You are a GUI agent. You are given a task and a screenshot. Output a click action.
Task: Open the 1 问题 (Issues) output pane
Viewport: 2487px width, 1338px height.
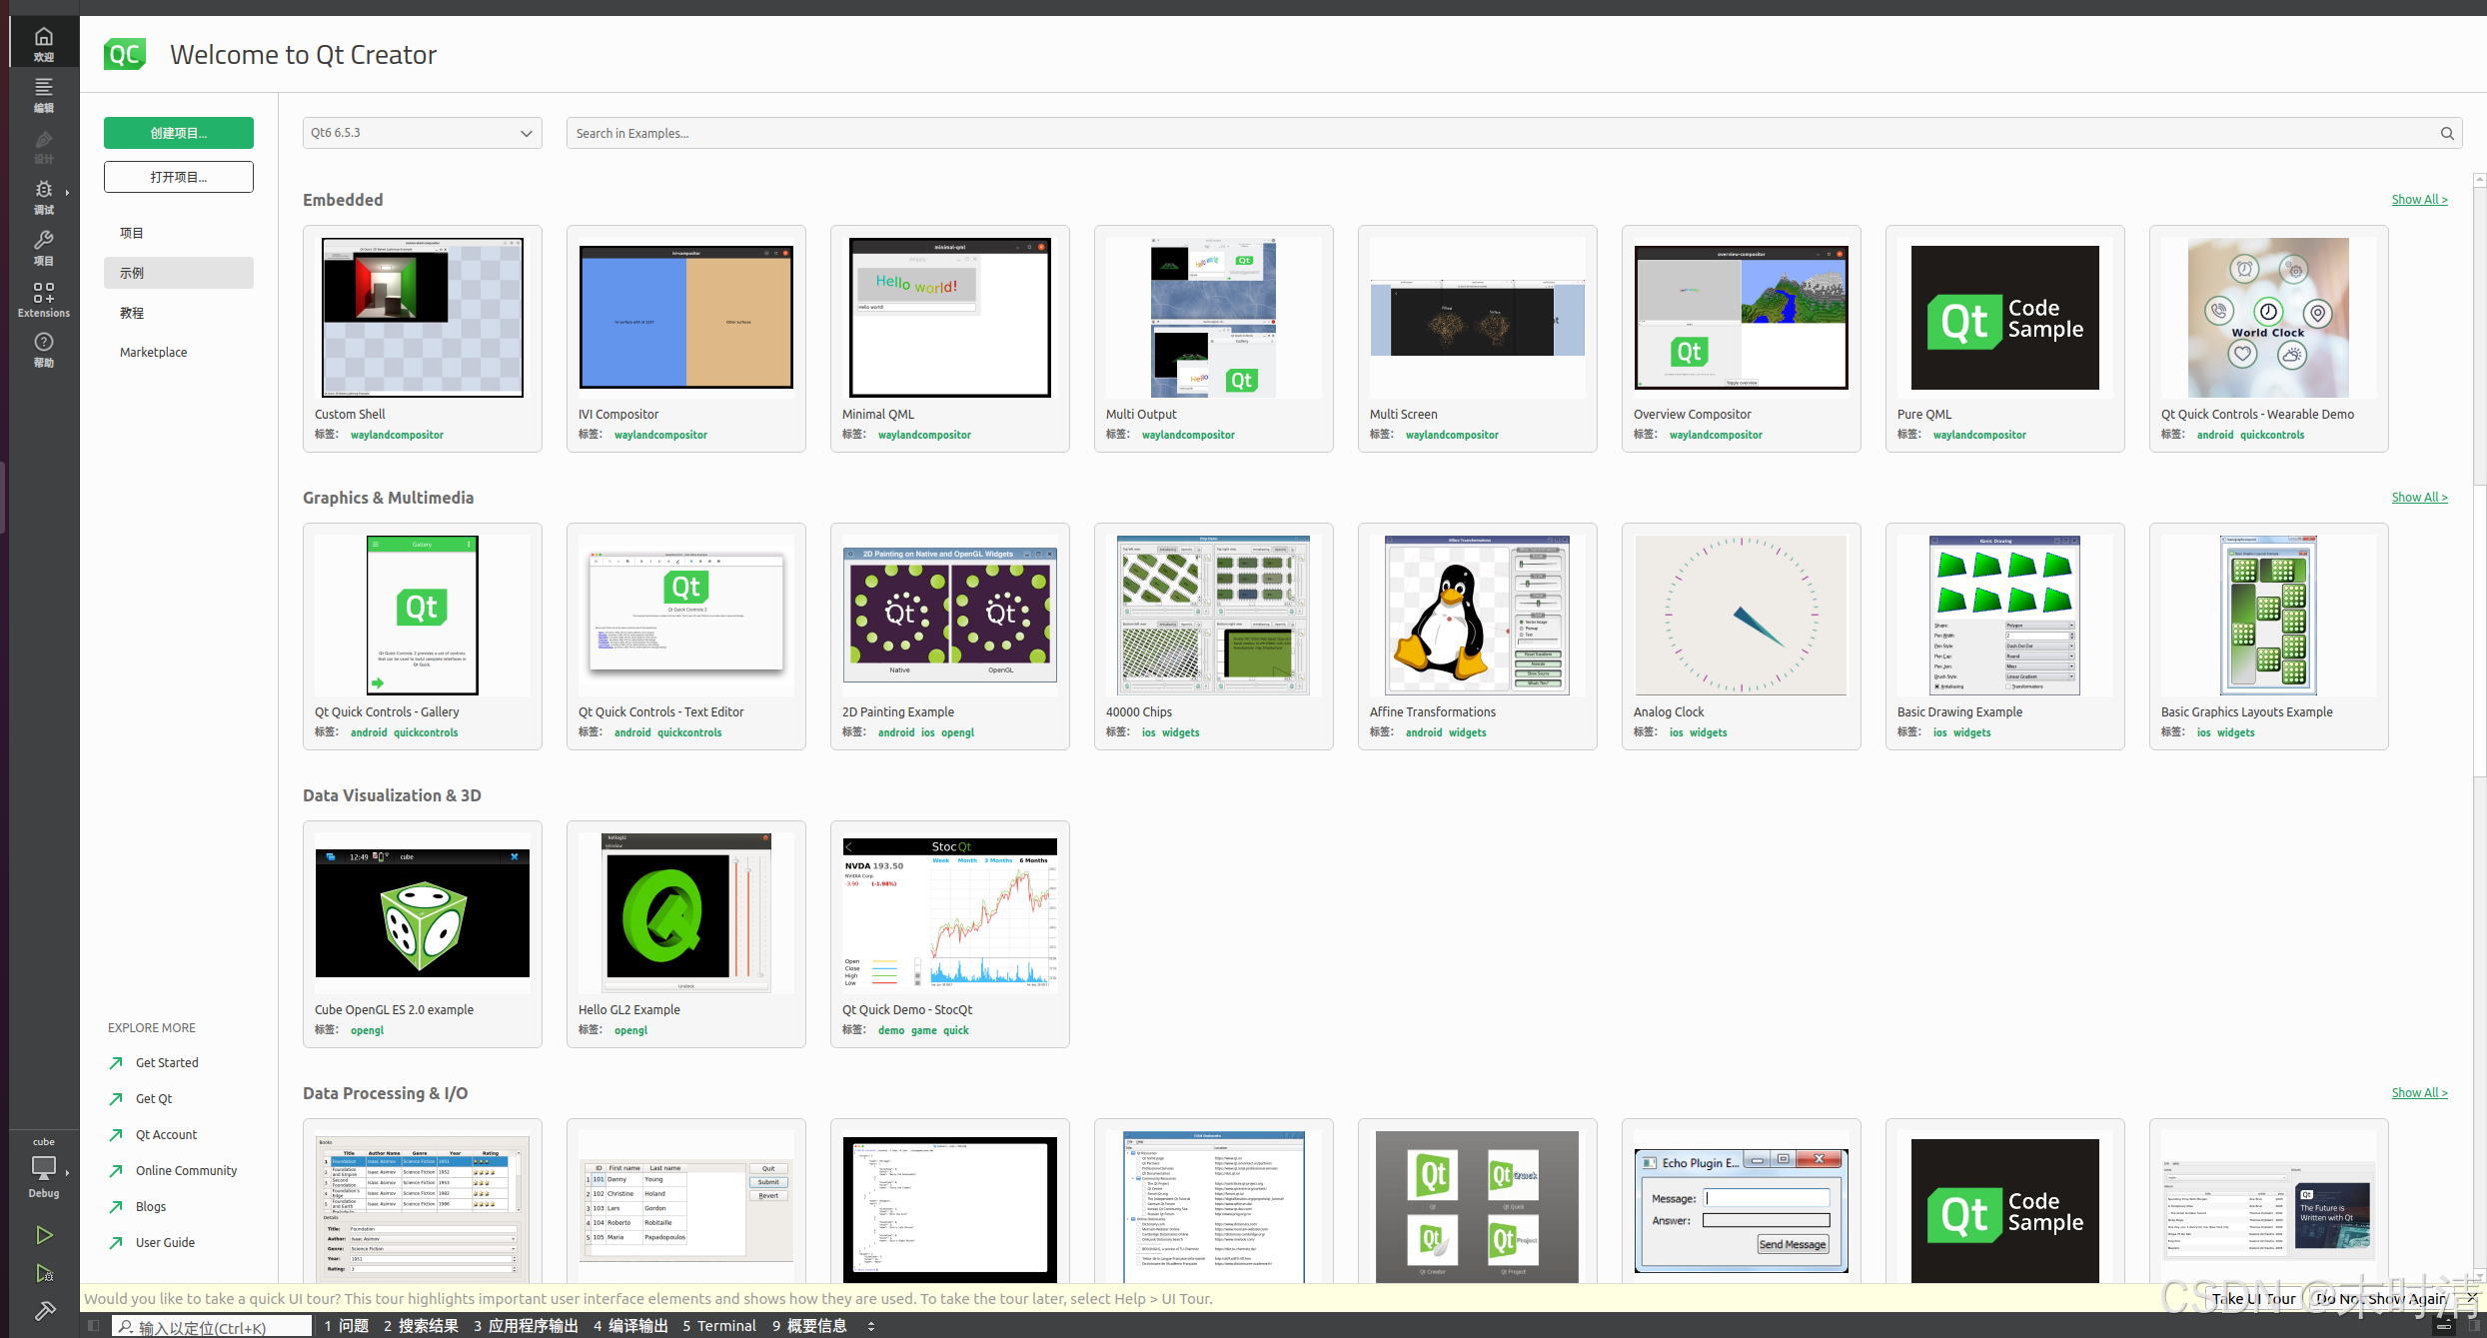tap(347, 1326)
